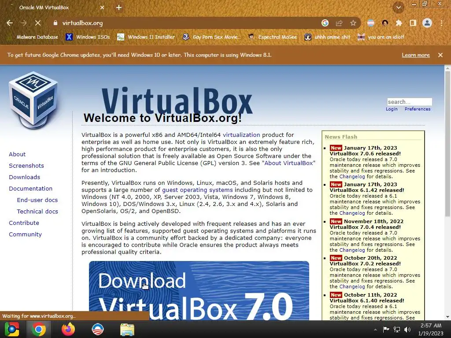Image resolution: width=451 pixels, height=338 pixels.
Task: Bookmark this page with the star icon
Action: click(353, 23)
